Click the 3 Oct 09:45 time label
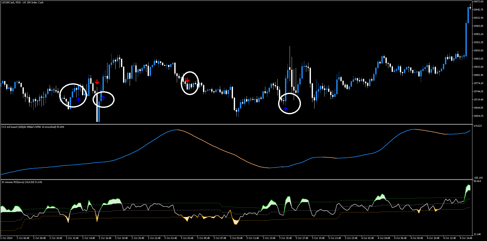 pyautogui.click(x=236, y=238)
